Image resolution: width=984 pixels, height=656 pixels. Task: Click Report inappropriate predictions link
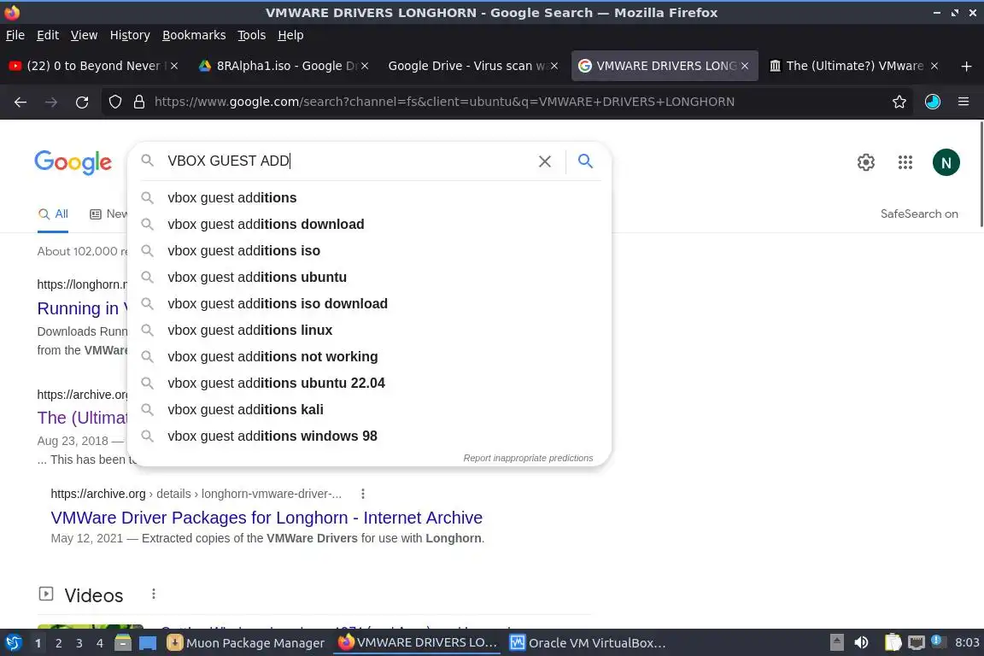point(528,458)
